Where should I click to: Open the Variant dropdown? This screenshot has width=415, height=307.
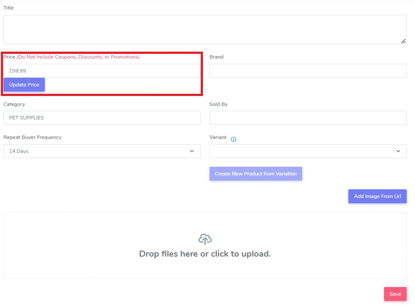tap(307, 151)
